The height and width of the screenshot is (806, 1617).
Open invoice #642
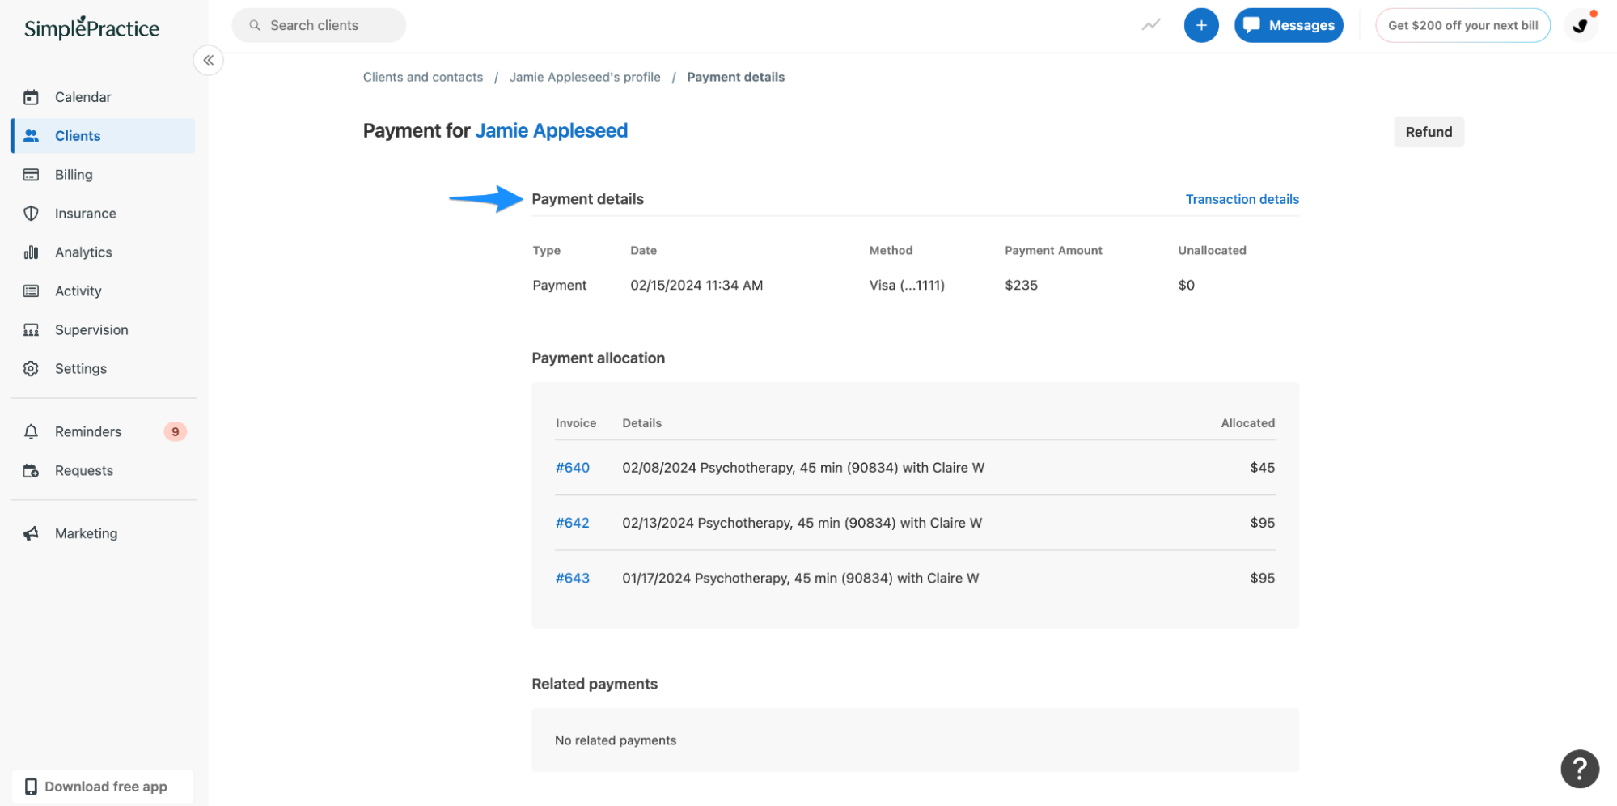[573, 524]
